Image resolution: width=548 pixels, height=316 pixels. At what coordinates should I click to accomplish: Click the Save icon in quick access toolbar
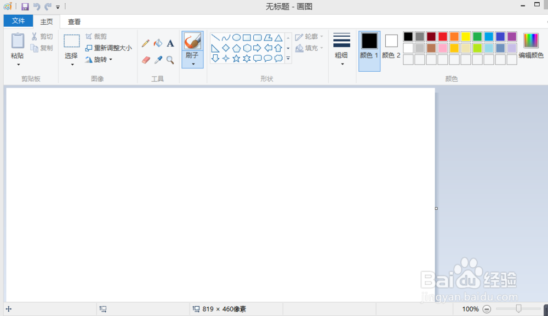pyautogui.click(x=25, y=7)
